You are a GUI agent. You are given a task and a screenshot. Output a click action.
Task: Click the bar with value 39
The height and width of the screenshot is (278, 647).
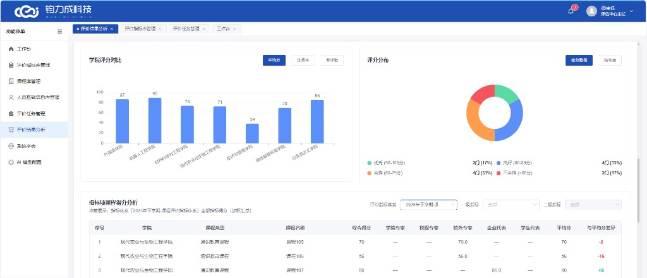click(252, 134)
